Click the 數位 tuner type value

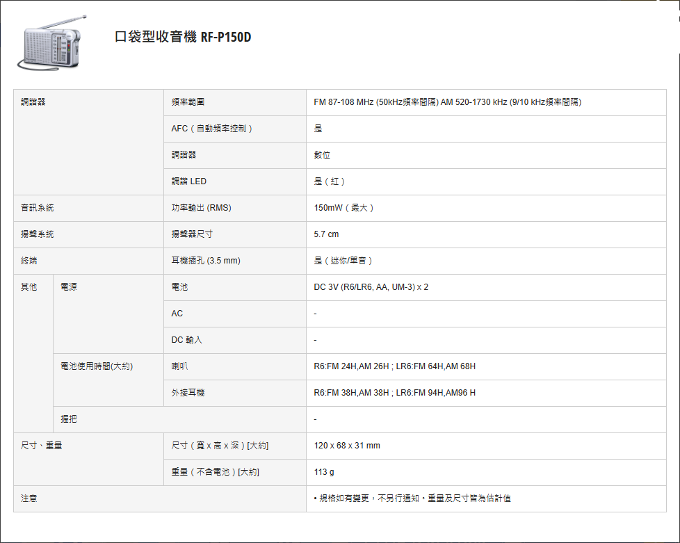322,155
